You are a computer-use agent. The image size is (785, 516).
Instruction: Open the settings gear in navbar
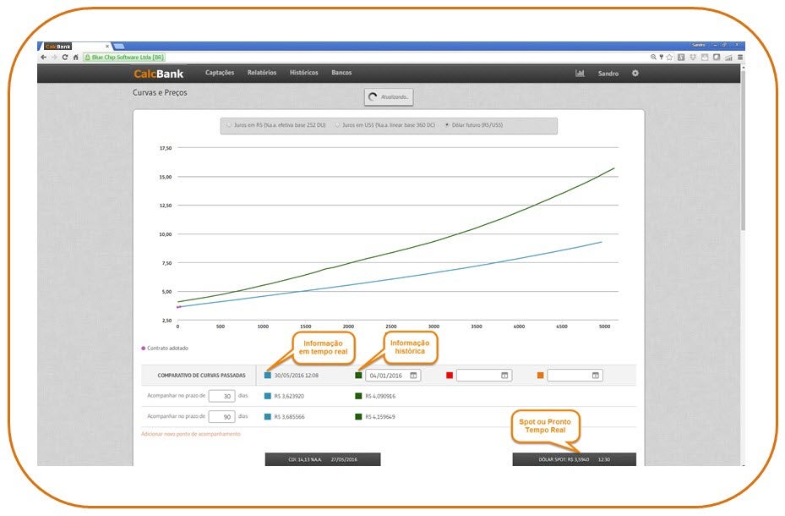pos(635,74)
